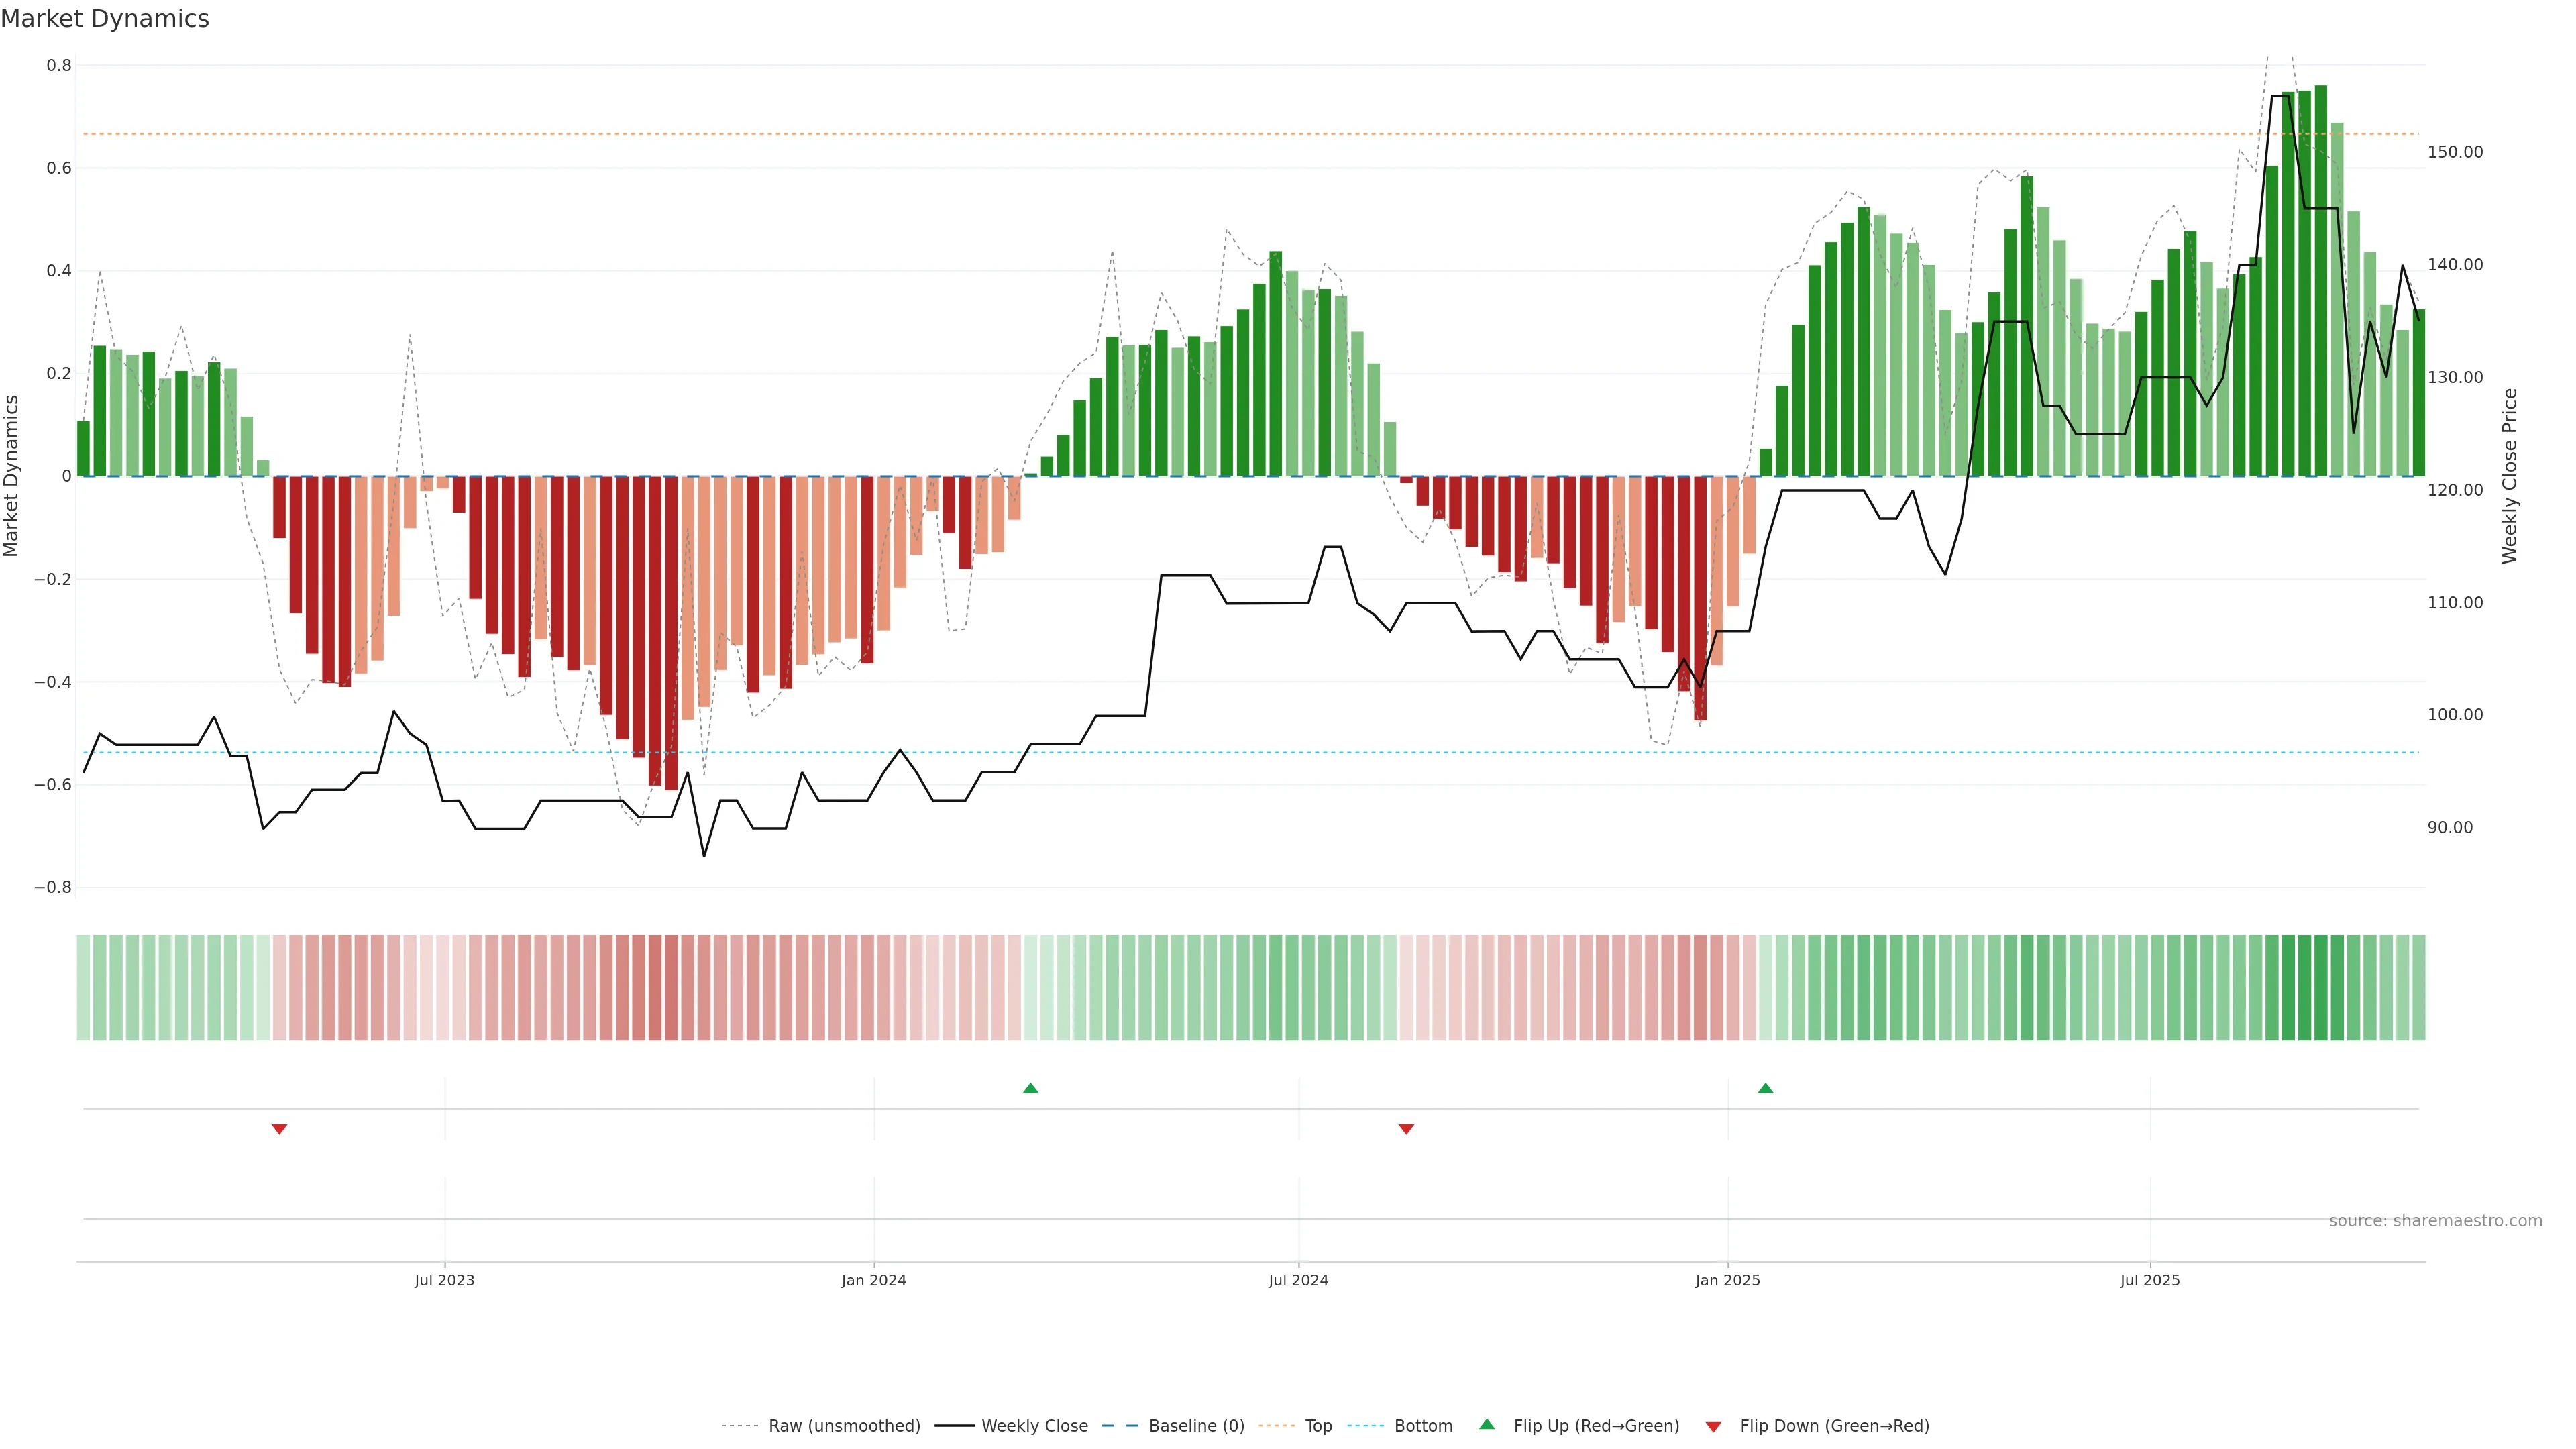Click the Weekly Close Price axis title
The height and width of the screenshot is (1449, 2576).
tap(2510, 476)
